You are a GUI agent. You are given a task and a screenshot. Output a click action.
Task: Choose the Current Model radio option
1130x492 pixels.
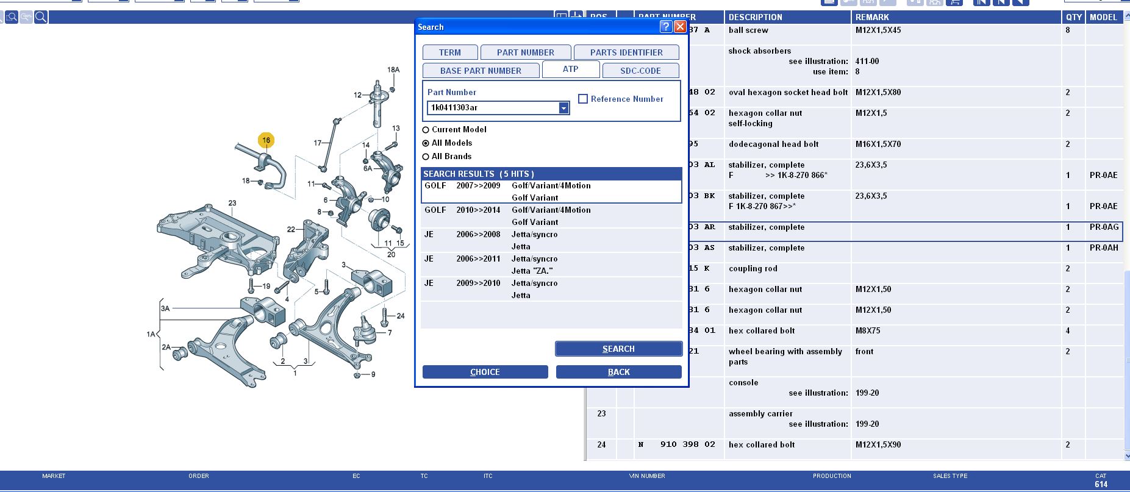pos(426,130)
